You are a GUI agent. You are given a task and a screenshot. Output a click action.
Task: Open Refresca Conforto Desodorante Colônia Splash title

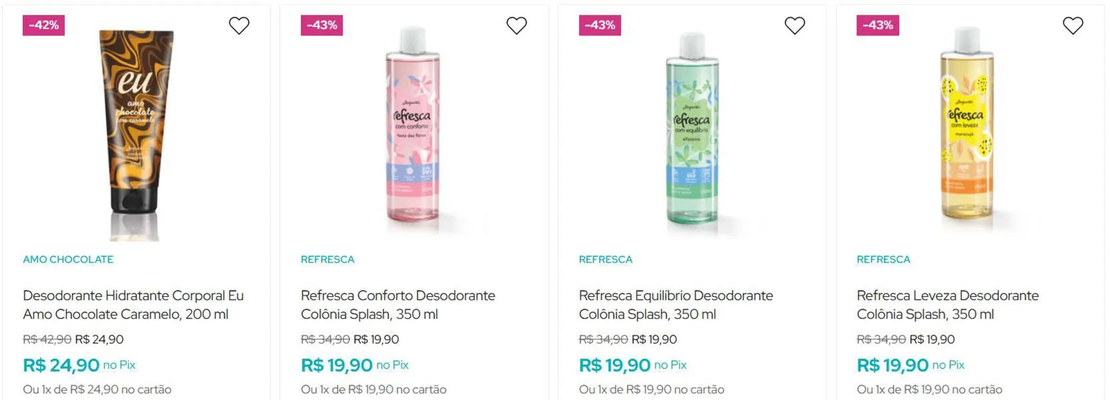point(398,305)
